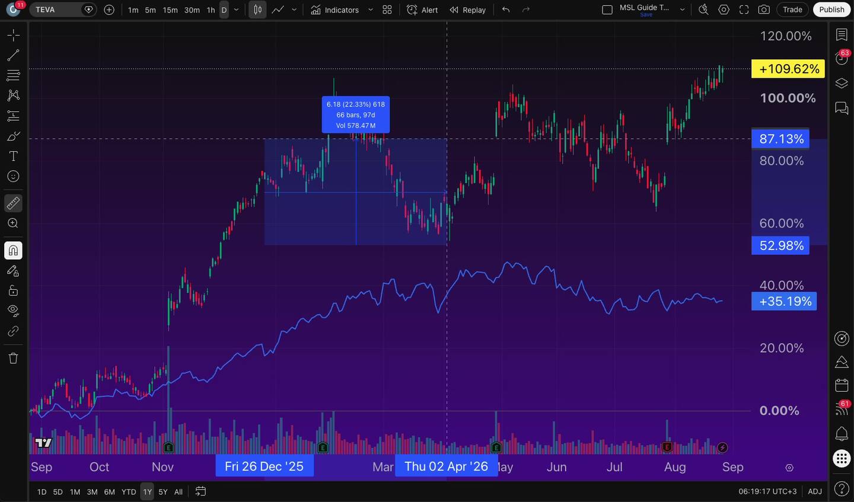Open chart settings
This screenshot has height=502, width=854.
pyautogui.click(x=724, y=10)
